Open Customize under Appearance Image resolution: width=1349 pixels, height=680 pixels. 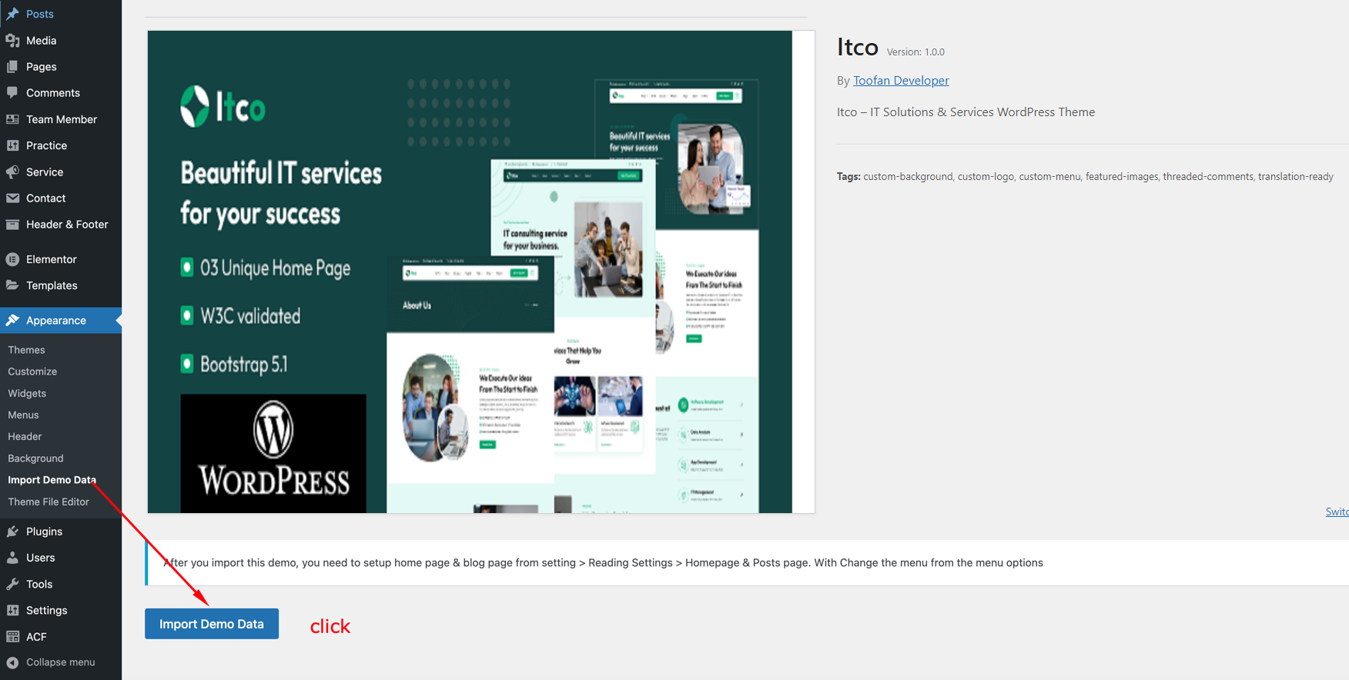tap(32, 372)
